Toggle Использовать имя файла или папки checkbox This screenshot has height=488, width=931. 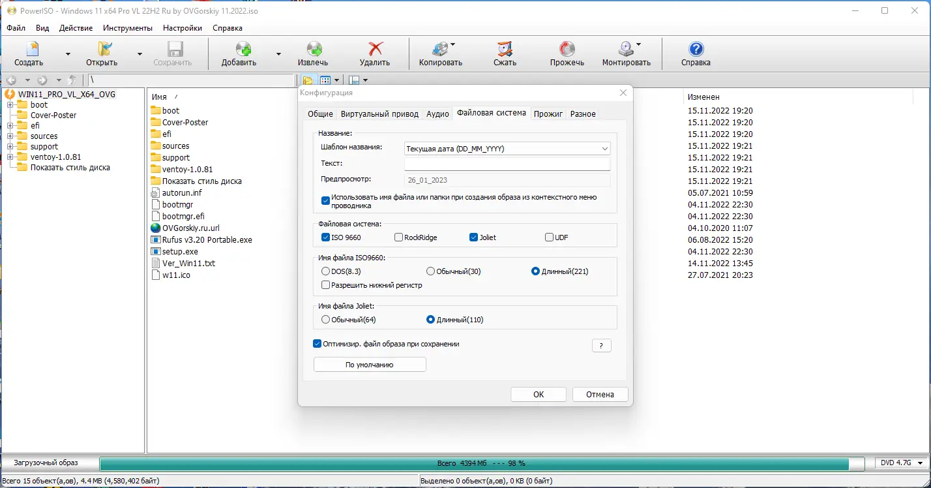click(325, 201)
